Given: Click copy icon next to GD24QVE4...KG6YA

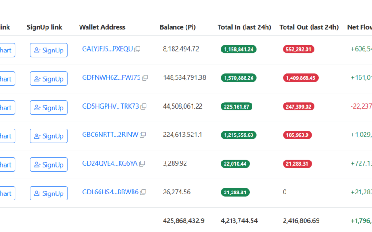Looking at the screenshot, I should pos(142,164).
